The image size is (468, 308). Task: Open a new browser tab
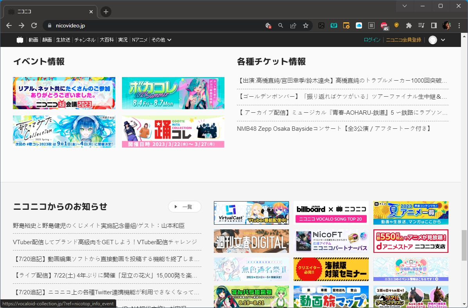[x=106, y=12]
